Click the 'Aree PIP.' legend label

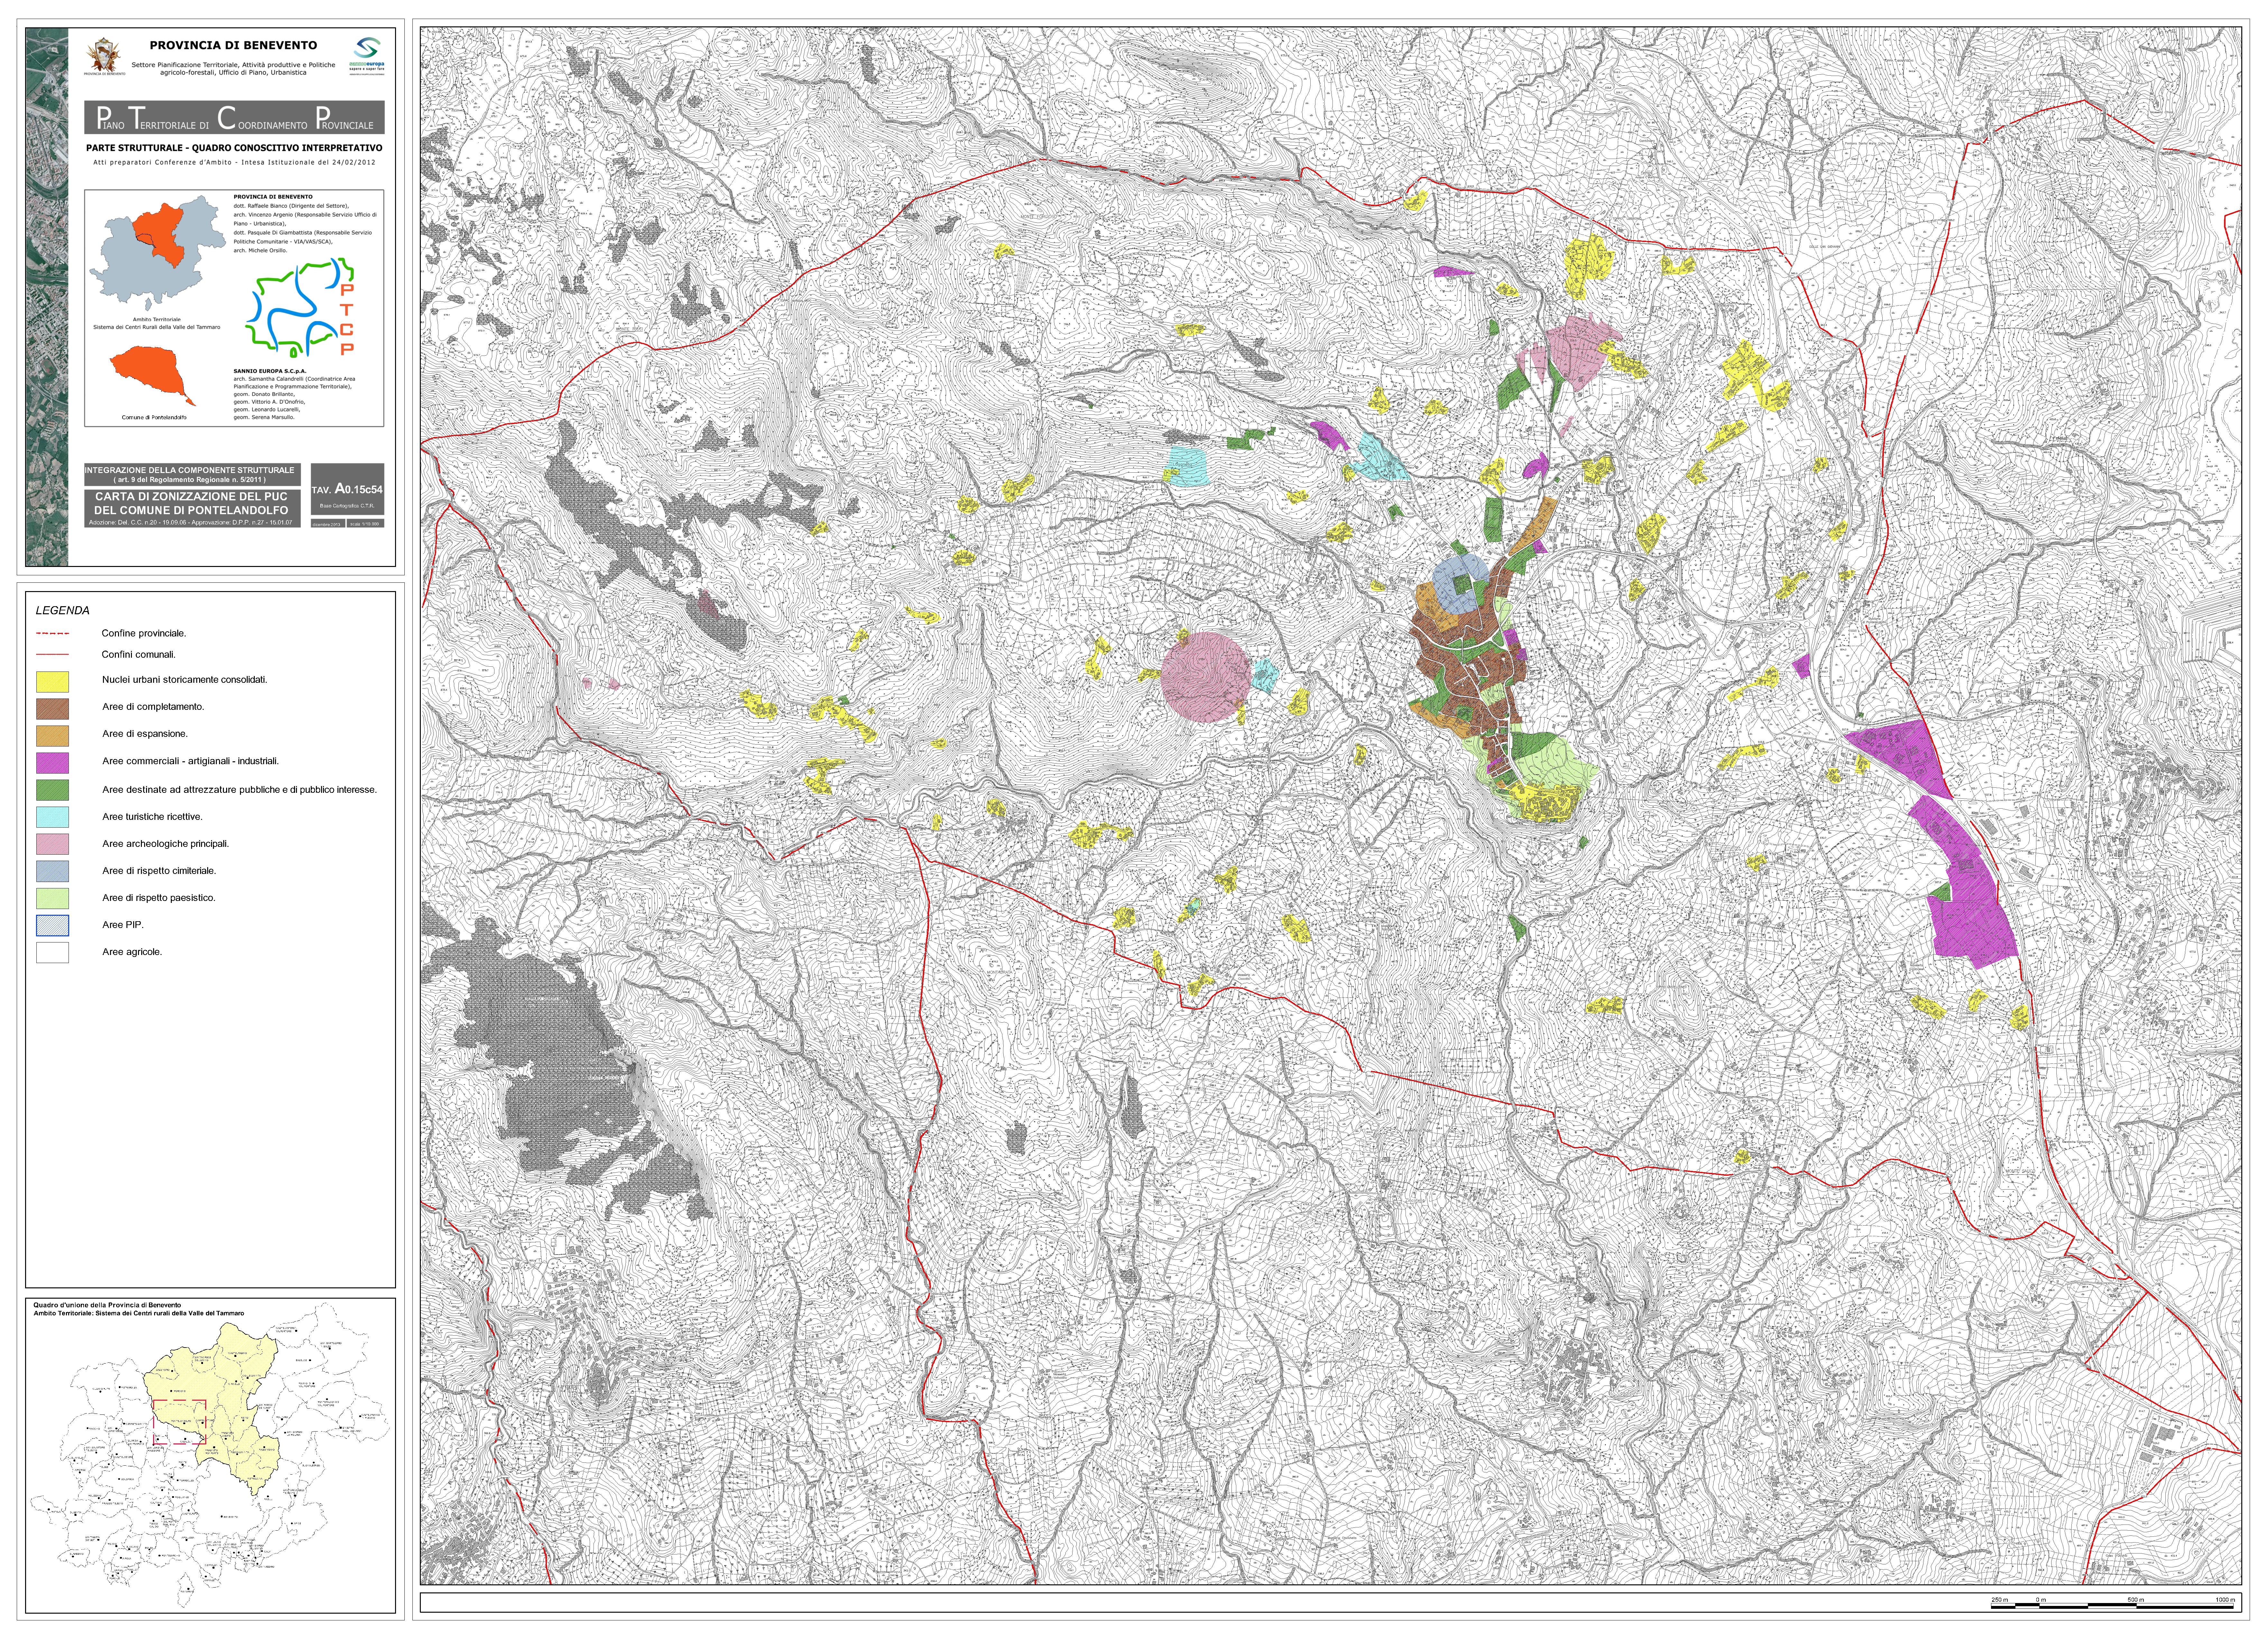click(x=123, y=925)
